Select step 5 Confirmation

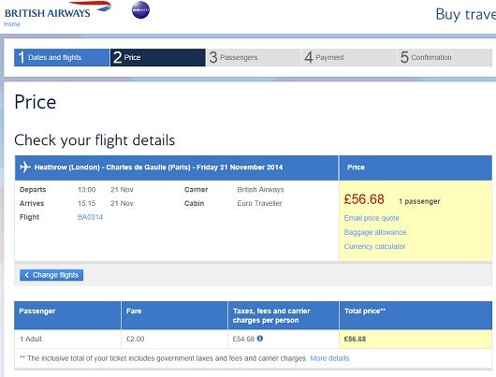coord(445,58)
